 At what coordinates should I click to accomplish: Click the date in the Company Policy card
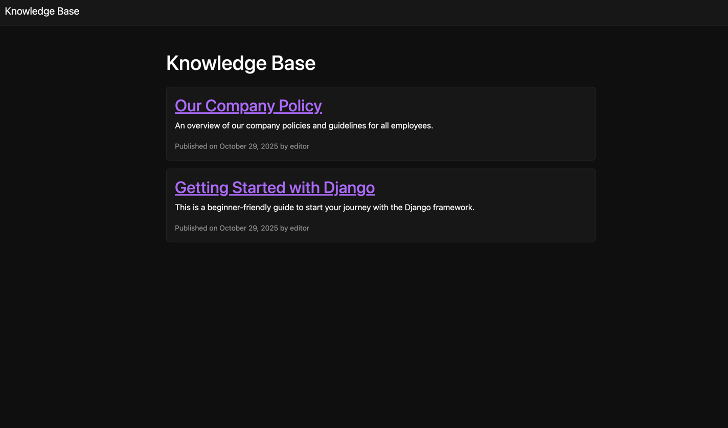(248, 146)
